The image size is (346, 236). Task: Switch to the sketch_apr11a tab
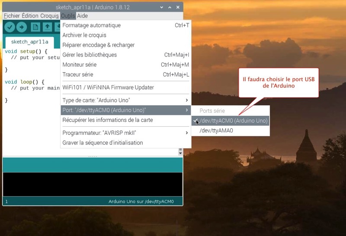[x=29, y=42]
